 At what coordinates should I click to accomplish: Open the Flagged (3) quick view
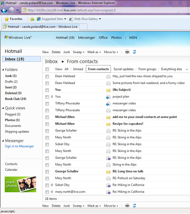13,114
